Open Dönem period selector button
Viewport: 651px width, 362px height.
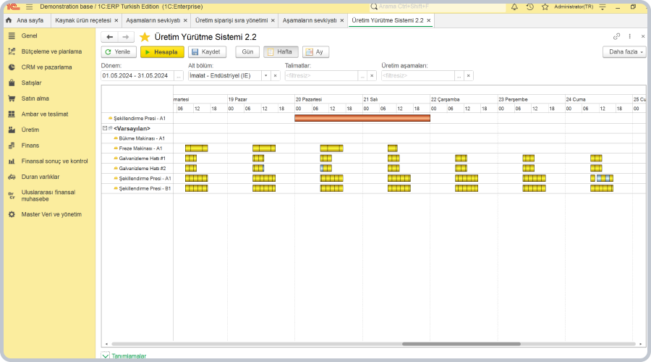pos(179,75)
